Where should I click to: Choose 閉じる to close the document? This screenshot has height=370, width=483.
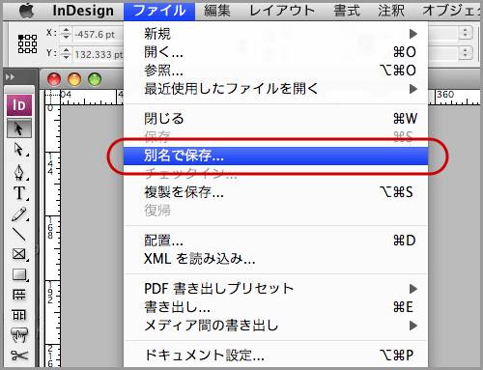276,119
